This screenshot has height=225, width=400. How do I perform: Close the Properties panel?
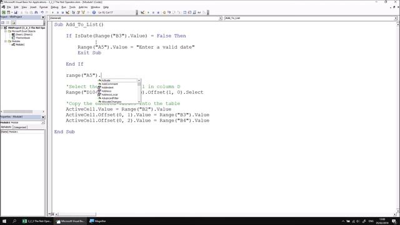(43, 117)
